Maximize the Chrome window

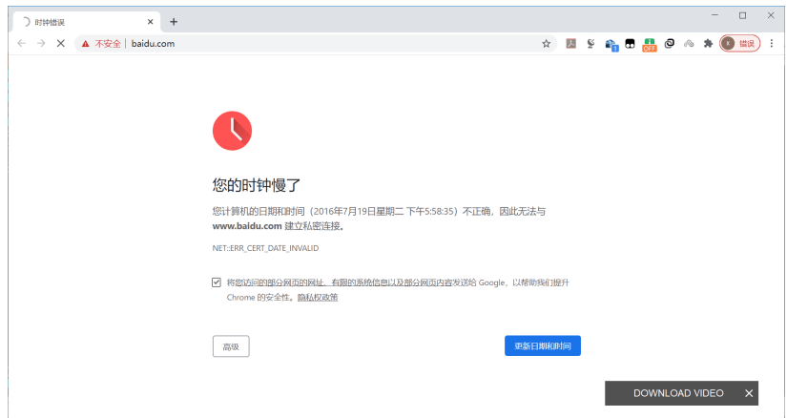tap(743, 15)
